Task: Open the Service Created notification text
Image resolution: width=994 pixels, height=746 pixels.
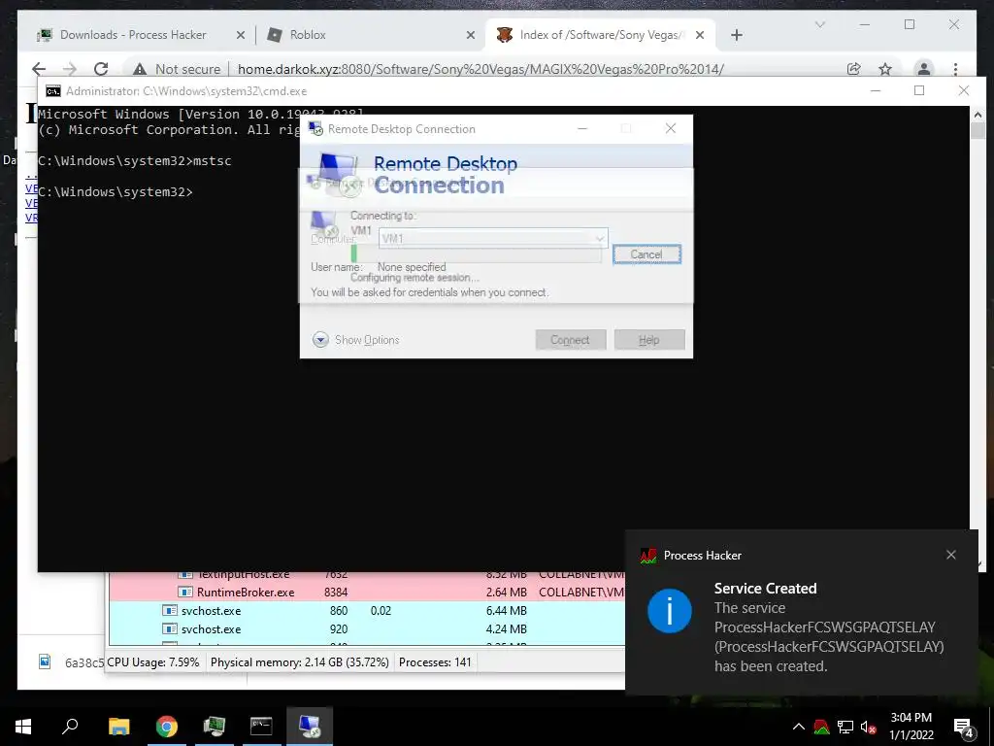Action: [829, 627]
